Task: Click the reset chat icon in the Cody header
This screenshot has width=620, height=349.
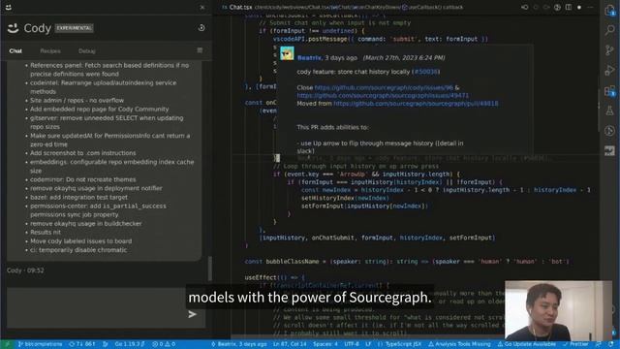Action: [201, 28]
